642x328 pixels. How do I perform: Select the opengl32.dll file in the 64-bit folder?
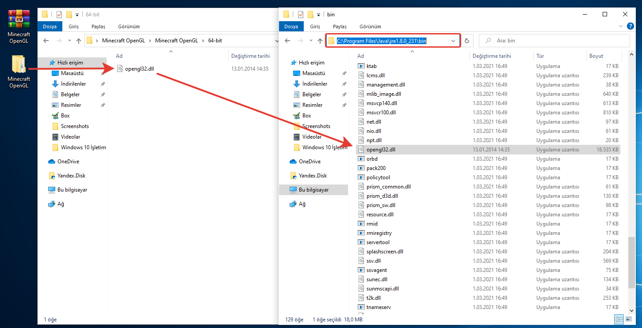pos(139,68)
